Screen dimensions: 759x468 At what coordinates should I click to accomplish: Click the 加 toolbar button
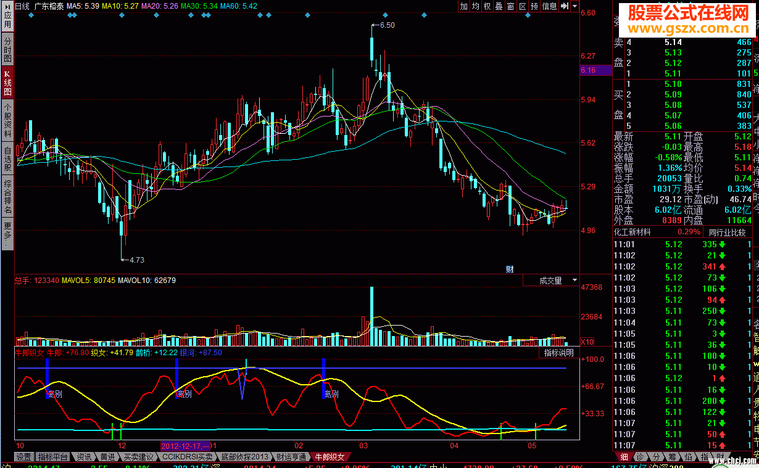(463, 6)
